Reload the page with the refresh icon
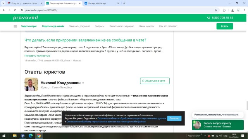The width and height of the screenshot is (248, 139). (15, 10)
